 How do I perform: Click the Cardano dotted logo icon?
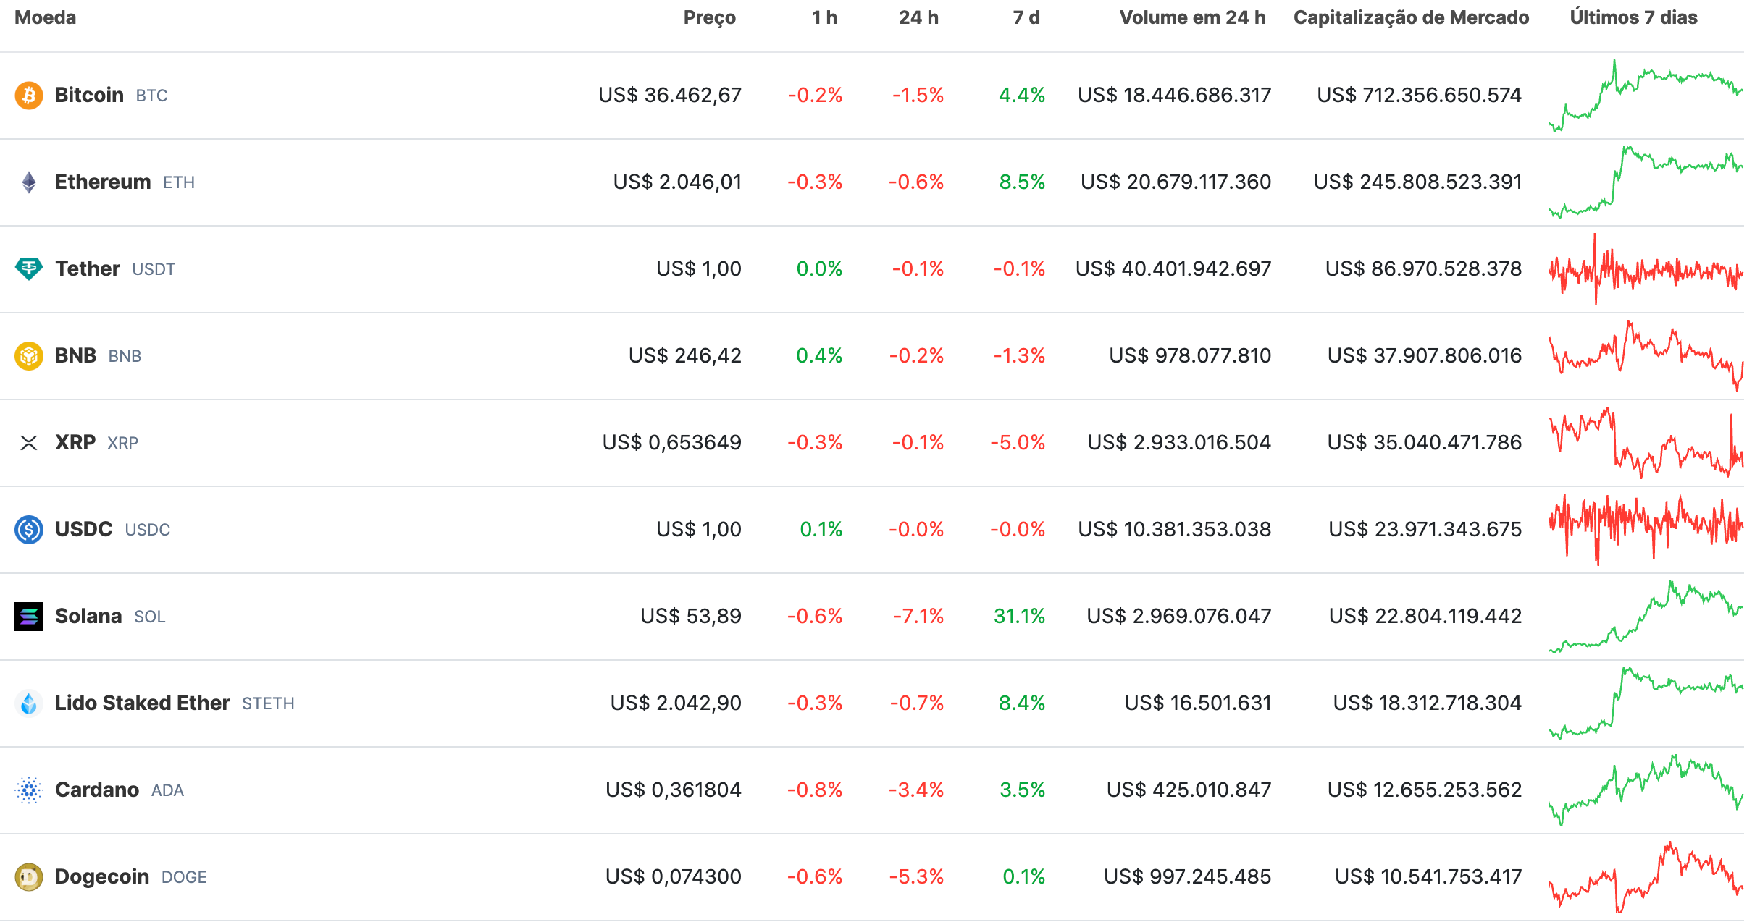(29, 790)
